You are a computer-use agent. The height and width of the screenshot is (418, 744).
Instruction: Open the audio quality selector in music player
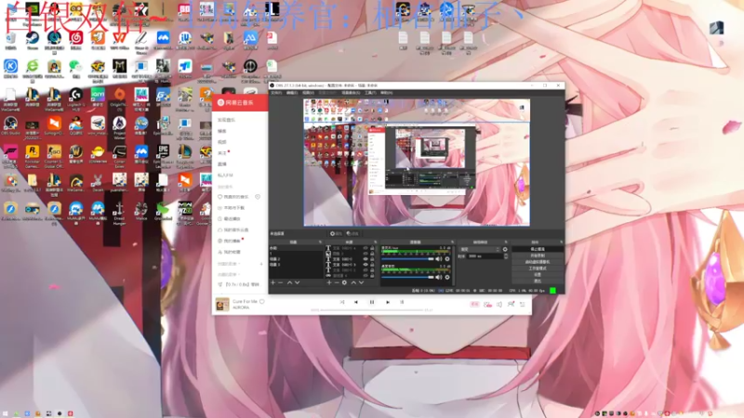(x=474, y=305)
